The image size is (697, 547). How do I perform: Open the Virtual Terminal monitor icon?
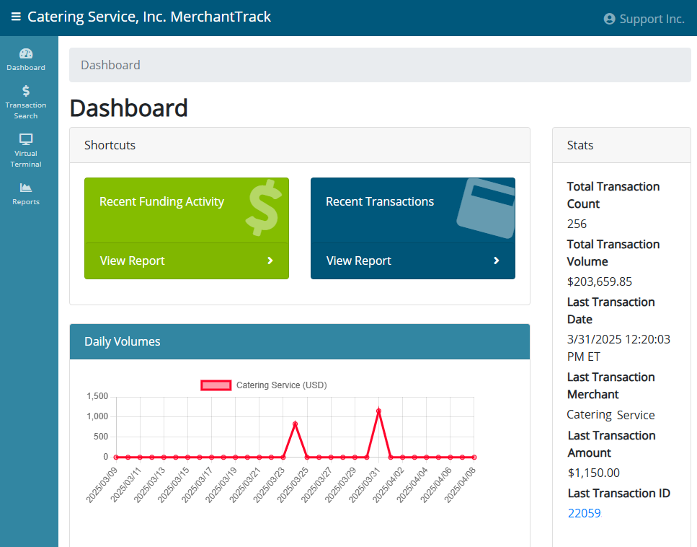[x=26, y=139]
